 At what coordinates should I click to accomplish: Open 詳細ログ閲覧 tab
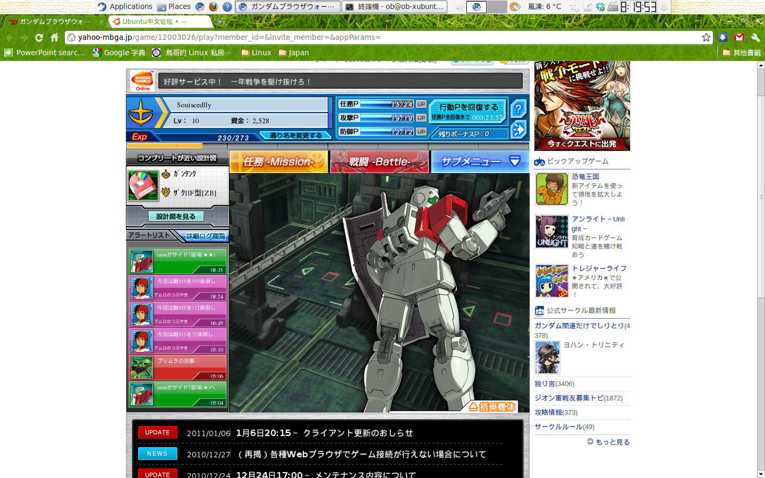click(206, 236)
